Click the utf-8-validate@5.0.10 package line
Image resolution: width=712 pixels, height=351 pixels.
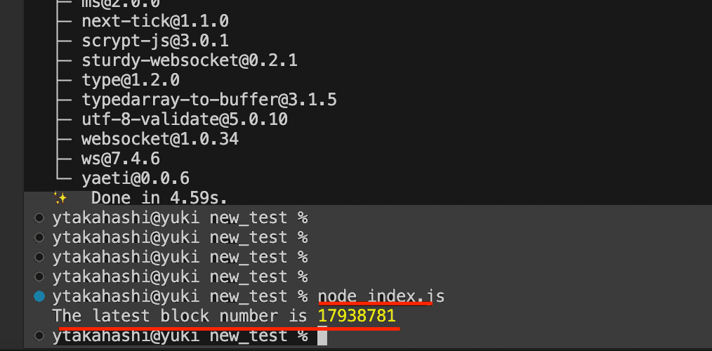click(x=185, y=119)
